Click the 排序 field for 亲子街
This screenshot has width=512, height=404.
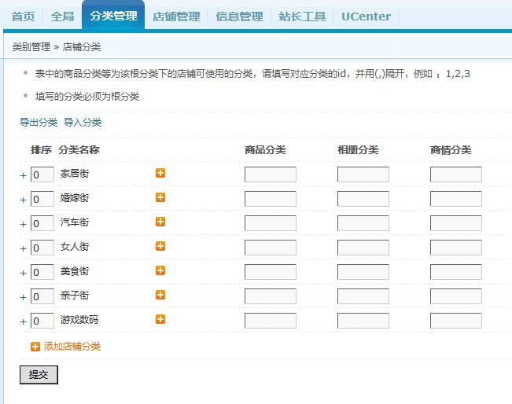[x=42, y=296]
